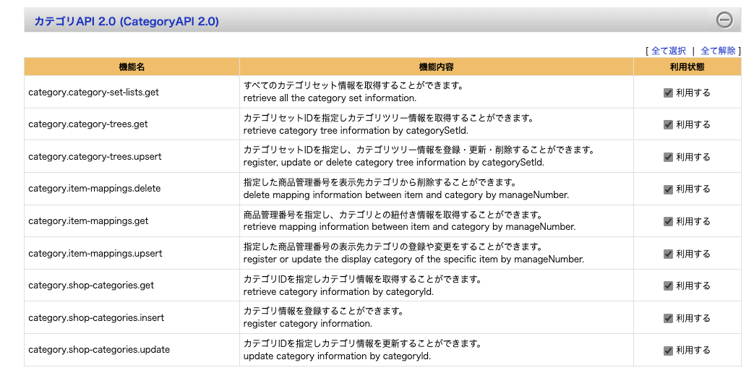Toggle 利用する for category.shop-categories.update
This screenshot has height=373, width=754.
pos(668,350)
